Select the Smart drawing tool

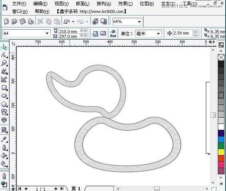(4, 79)
